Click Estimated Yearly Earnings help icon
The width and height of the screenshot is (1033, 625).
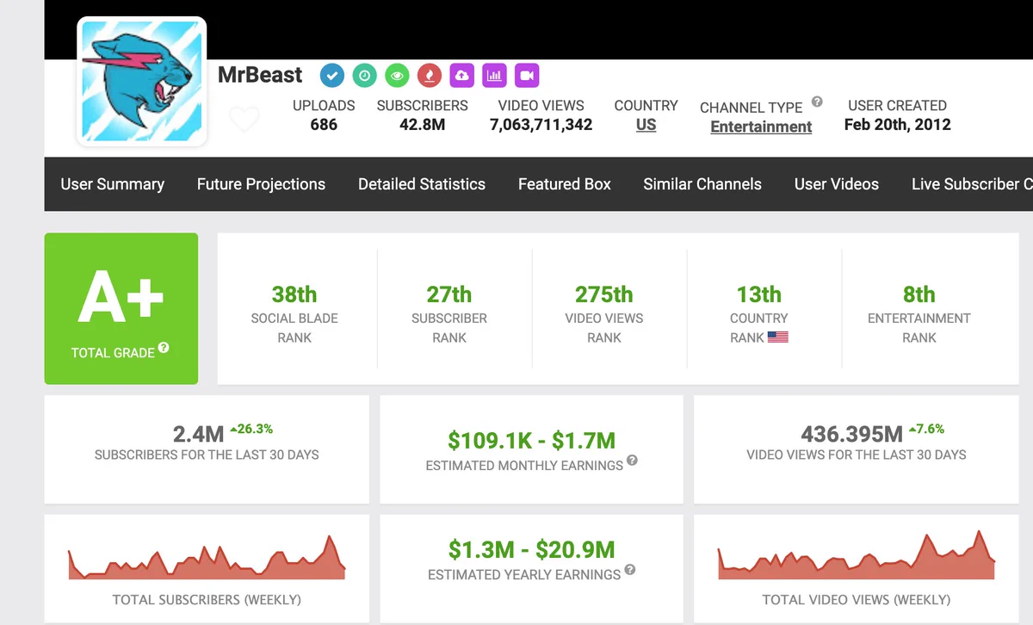[x=630, y=570]
